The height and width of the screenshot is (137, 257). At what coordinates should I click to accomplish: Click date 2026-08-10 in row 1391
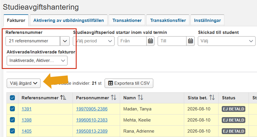click(x=199, y=109)
